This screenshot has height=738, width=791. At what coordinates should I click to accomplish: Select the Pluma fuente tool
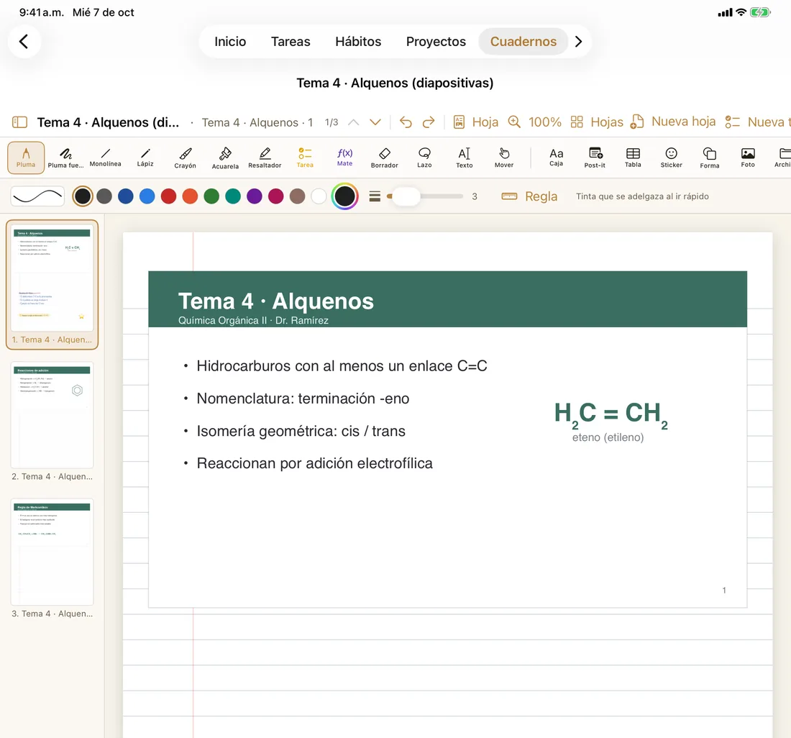tap(65, 158)
